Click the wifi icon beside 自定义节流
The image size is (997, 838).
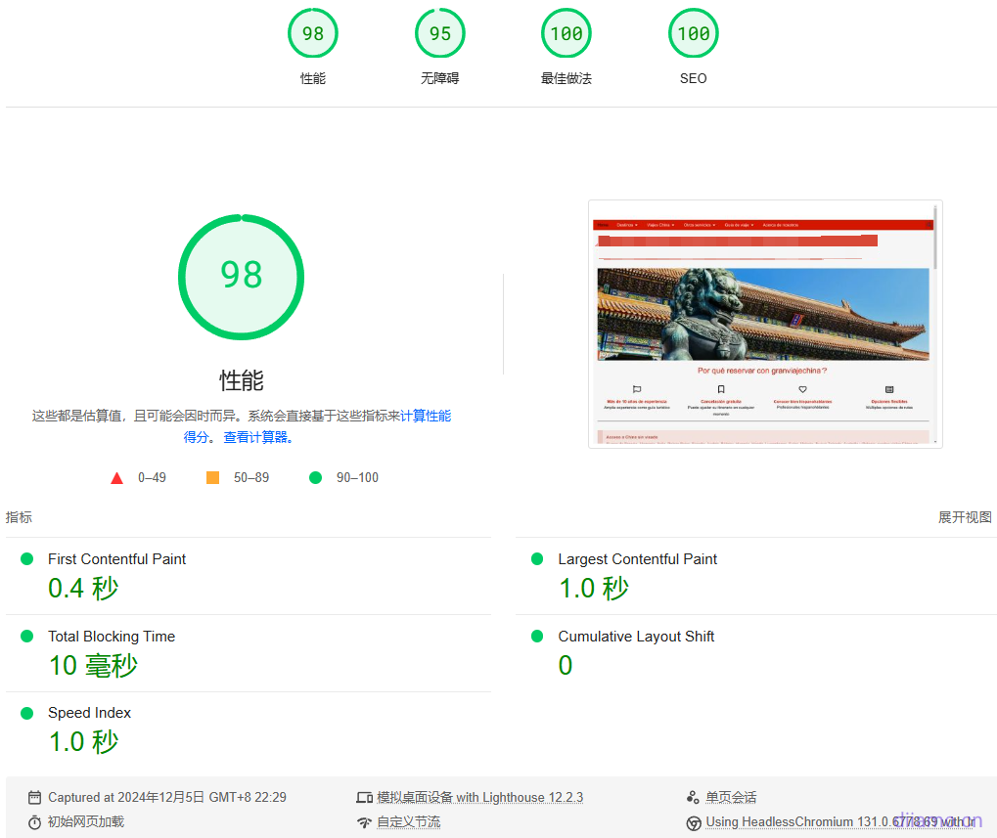click(x=365, y=822)
